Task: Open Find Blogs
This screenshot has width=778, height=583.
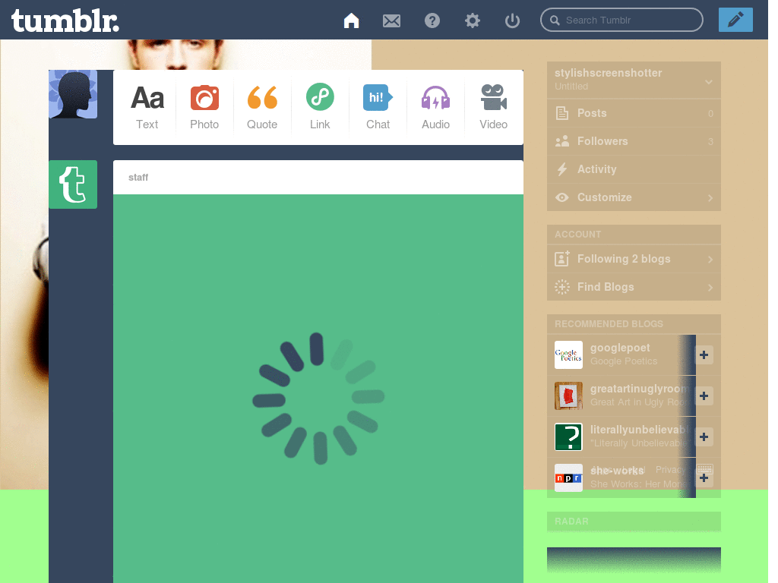Action: click(634, 287)
